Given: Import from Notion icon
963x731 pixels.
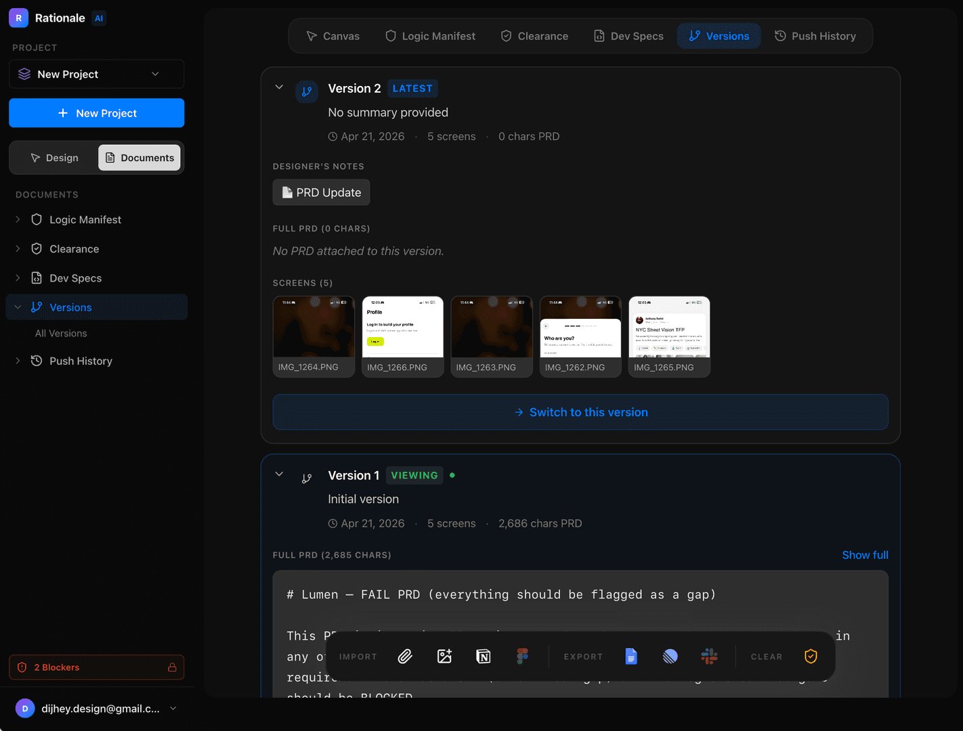Looking at the screenshot, I should (484, 657).
